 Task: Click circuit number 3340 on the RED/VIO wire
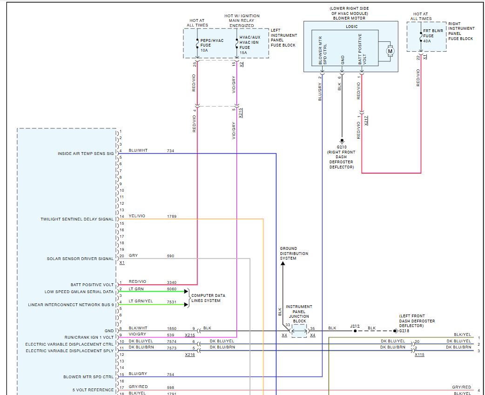click(172, 282)
